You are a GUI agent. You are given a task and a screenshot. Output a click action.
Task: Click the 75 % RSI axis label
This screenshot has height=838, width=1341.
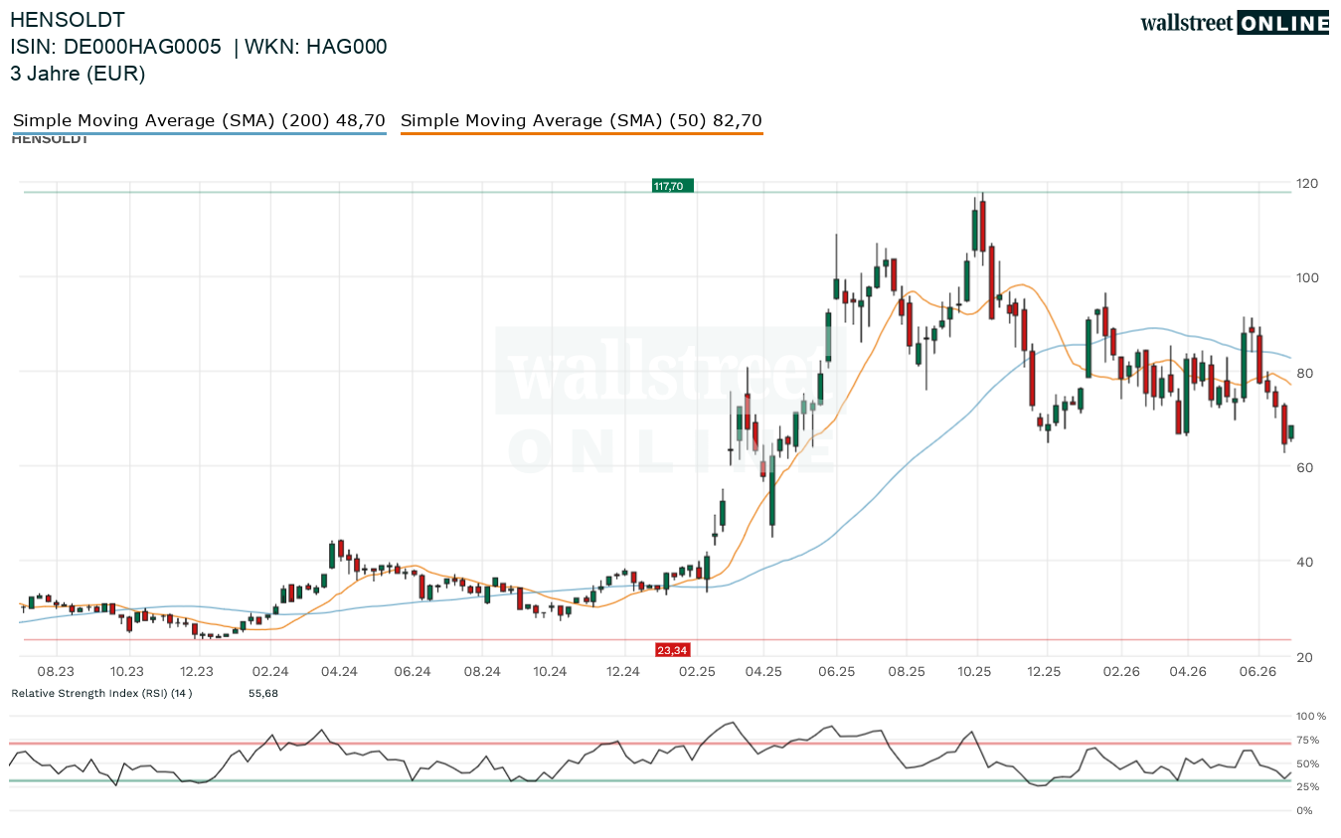click(1308, 740)
